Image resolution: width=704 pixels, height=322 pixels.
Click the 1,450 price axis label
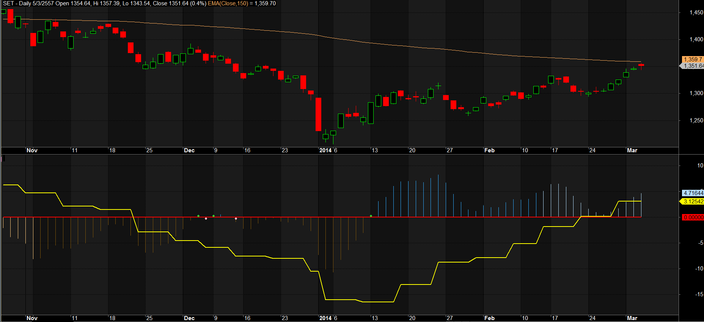[696, 13]
